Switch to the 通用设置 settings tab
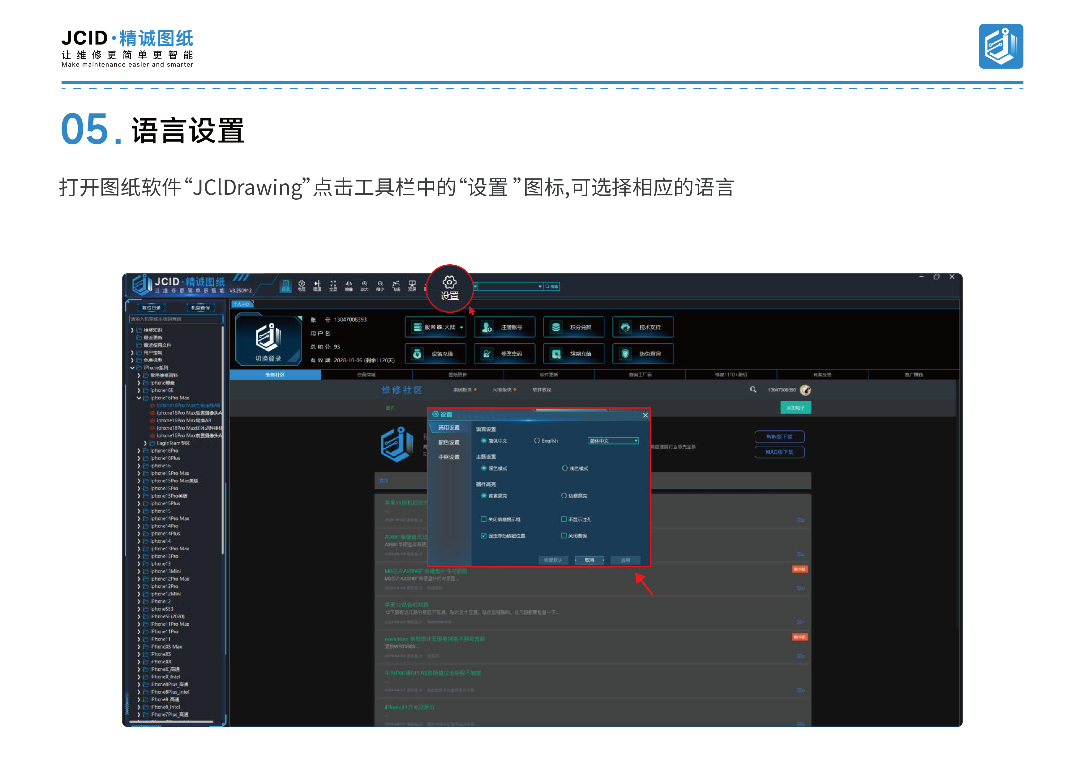Image resolution: width=1085 pixels, height=767 pixels. point(448,428)
